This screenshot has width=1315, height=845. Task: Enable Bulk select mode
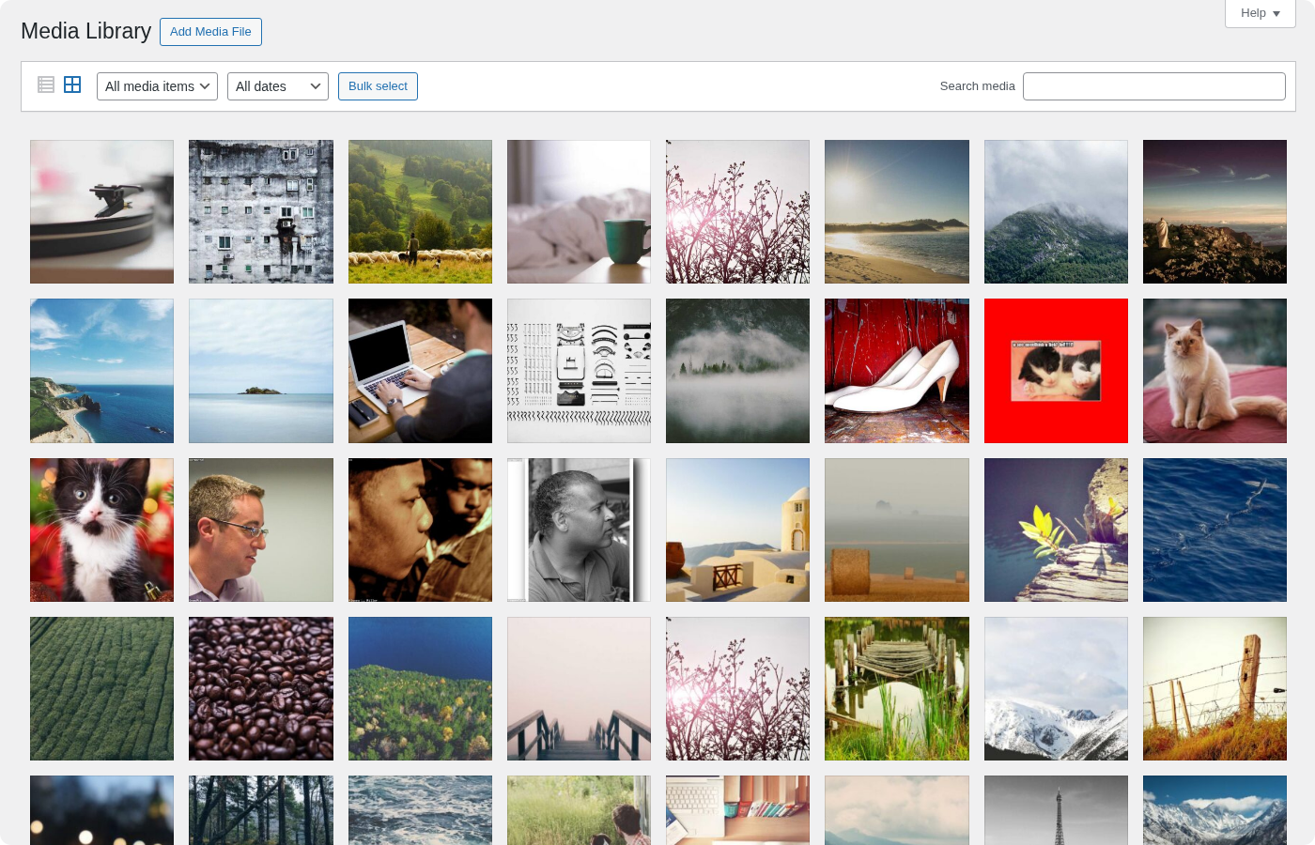tap(378, 85)
